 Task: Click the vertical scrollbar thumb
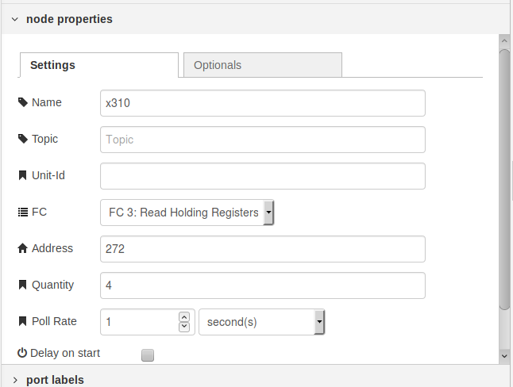coord(504,179)
